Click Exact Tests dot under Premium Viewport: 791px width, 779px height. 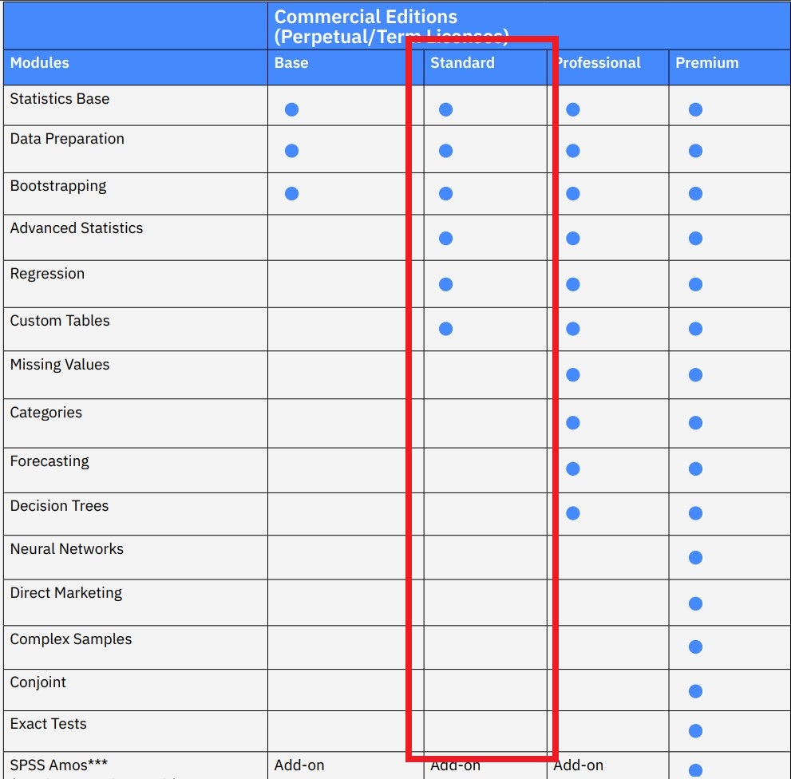coord(695,730)
